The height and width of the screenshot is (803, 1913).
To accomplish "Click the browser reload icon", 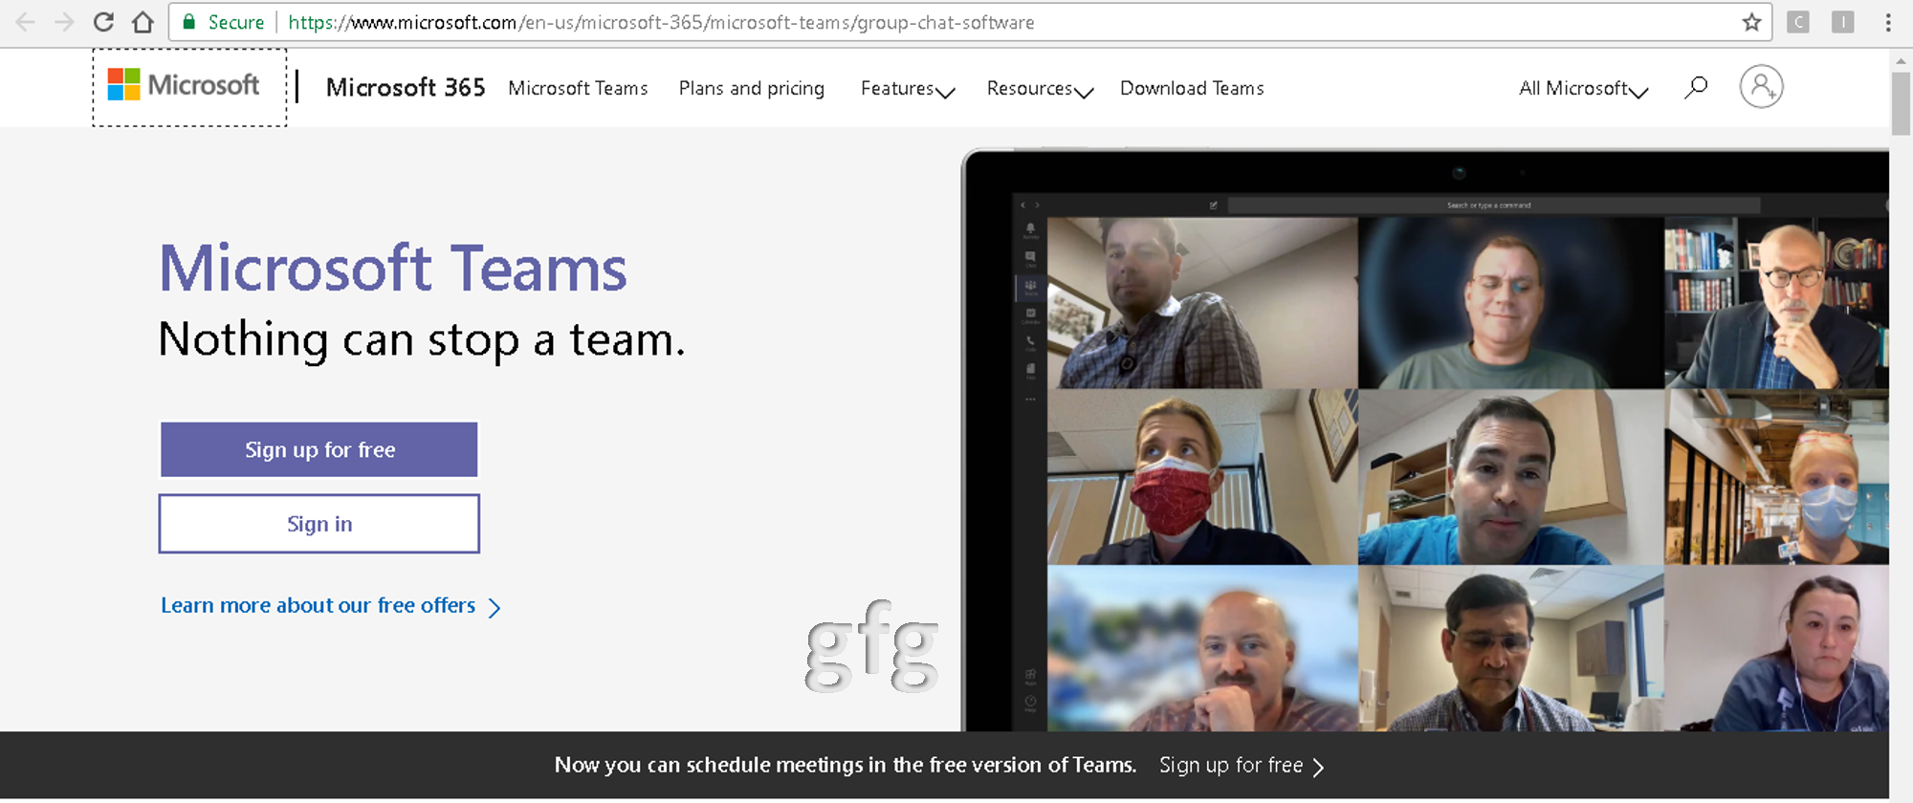I will pos(103,22).
